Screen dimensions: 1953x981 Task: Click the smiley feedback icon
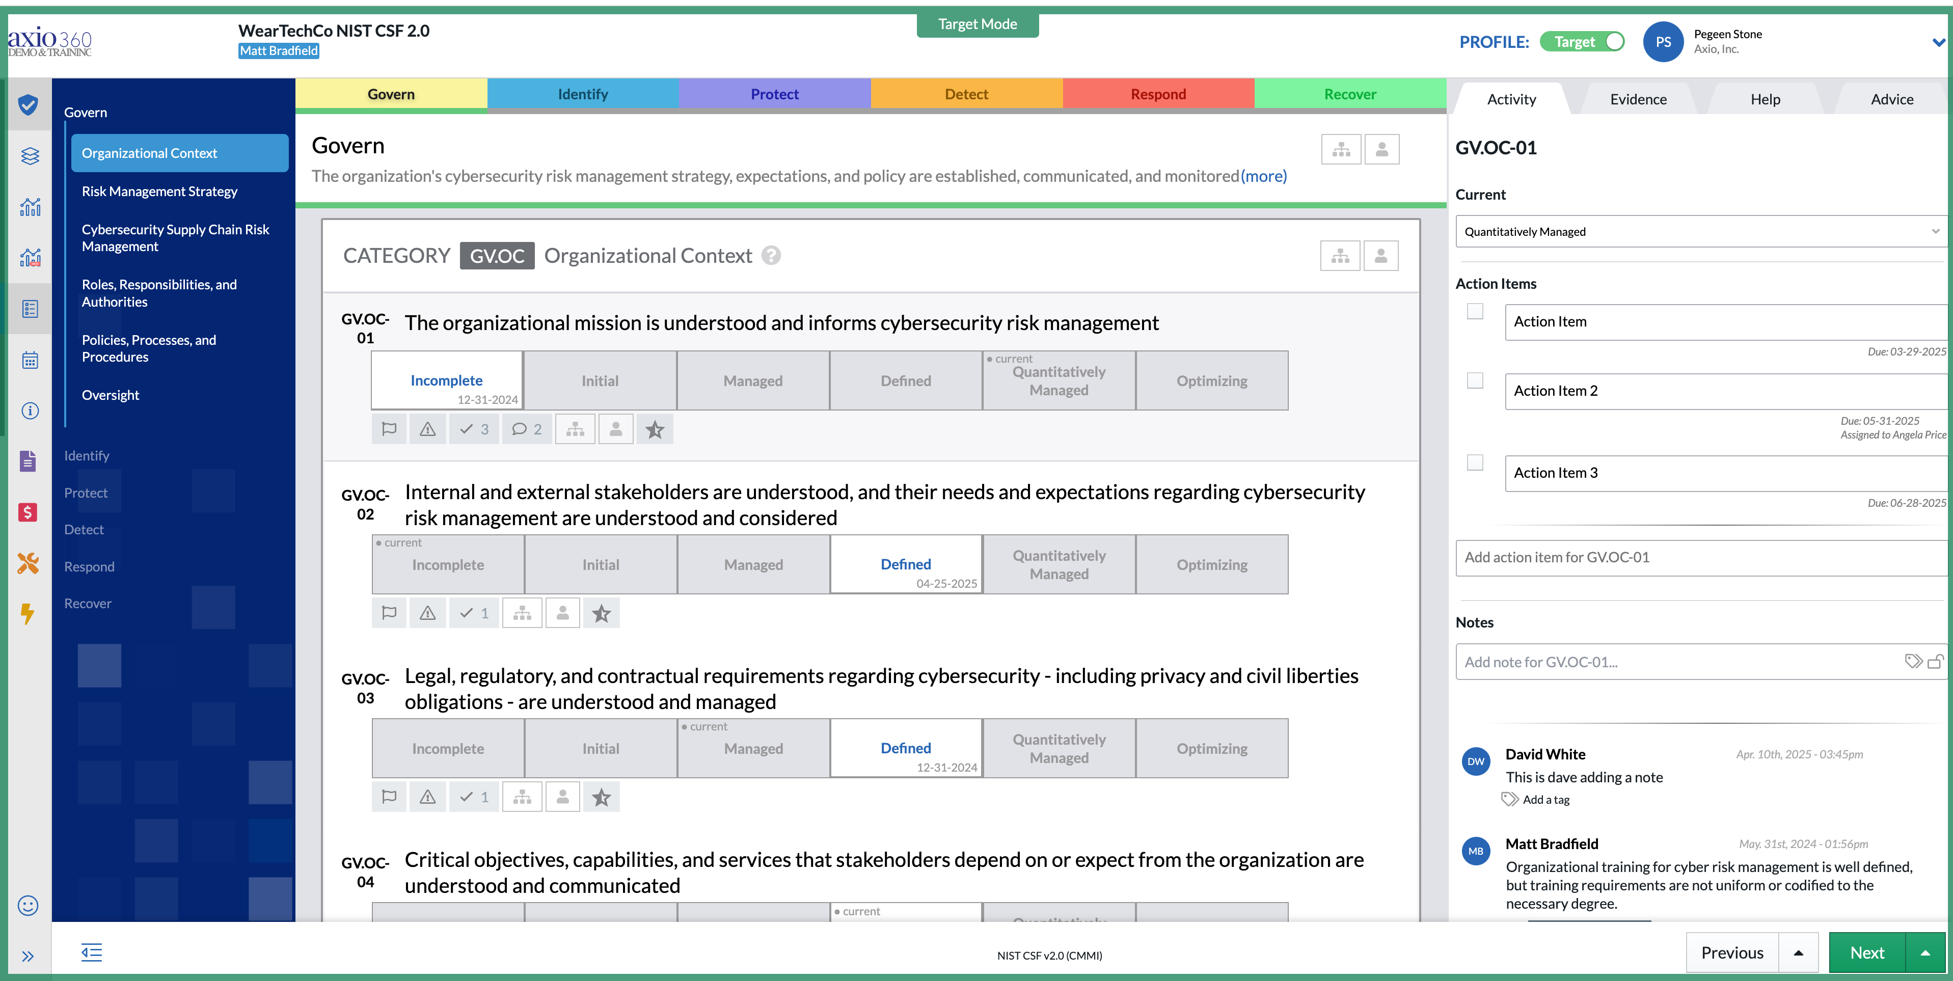(28, 905)
